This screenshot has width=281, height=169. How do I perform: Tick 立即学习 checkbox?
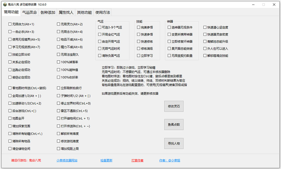point(145,56)
